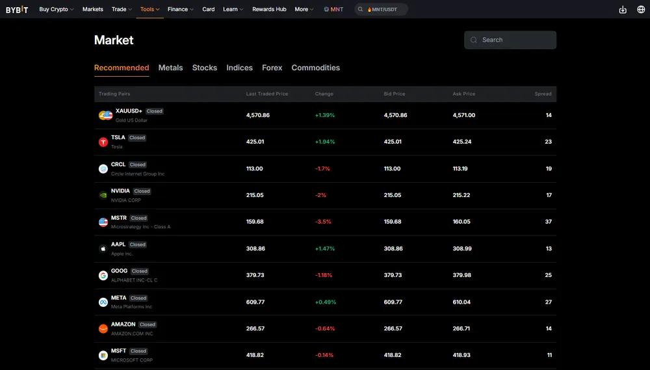Click the MSTR flag icon
Image resolution: width=650 pixels, height=370 pixels.
pos(103,222)
